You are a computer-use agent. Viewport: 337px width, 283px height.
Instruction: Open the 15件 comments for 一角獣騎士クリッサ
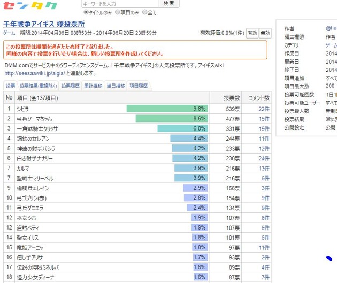(x=264, y=129)
